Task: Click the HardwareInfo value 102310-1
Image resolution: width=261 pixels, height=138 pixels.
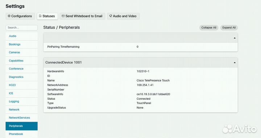Action: (143, 71)
